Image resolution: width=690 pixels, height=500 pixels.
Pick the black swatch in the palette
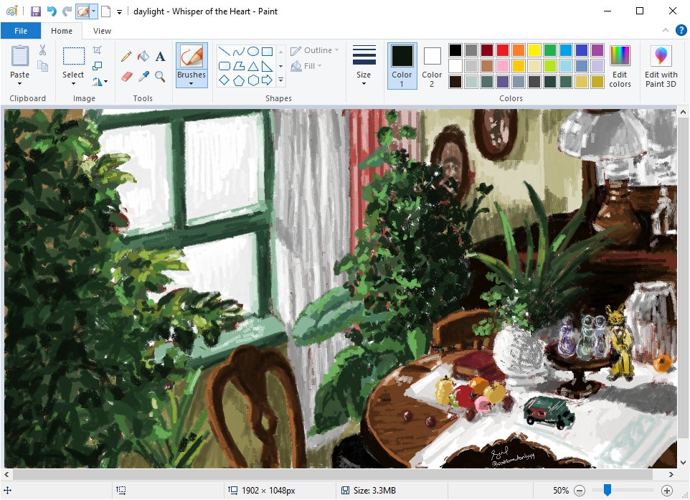[x=455, y=50]
